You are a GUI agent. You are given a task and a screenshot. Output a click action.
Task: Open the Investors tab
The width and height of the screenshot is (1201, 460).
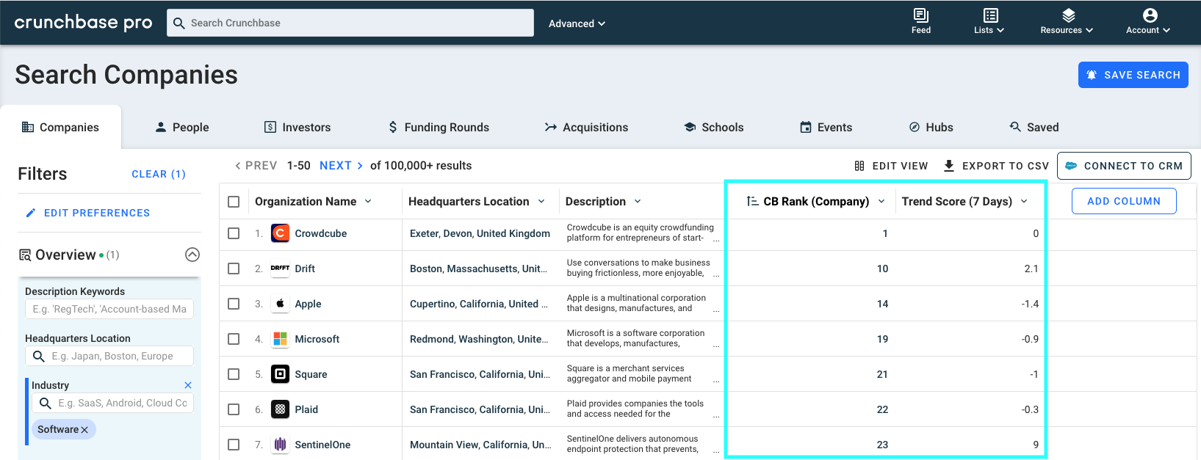click(x=297, y=127)
